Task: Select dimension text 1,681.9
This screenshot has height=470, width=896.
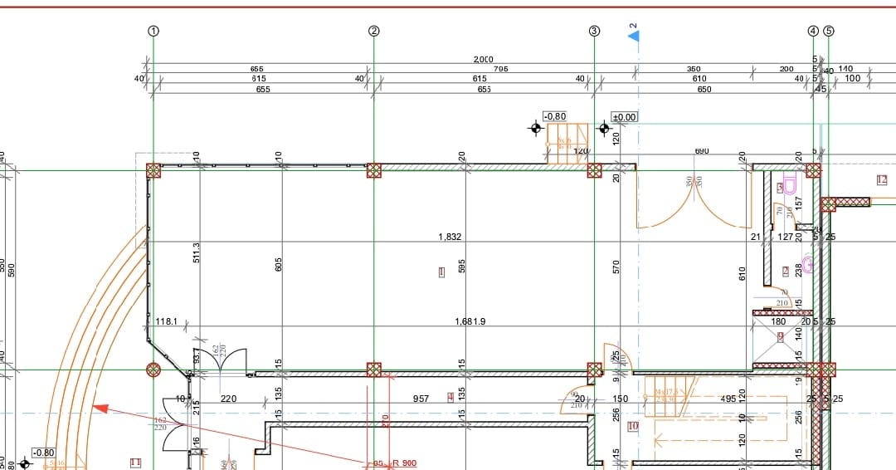Action: pos(470,321)
